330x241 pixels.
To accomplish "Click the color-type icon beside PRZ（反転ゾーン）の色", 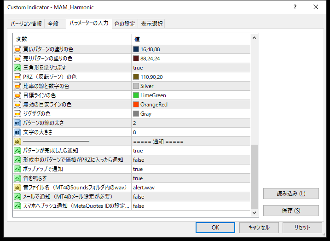I will pos(17,77).
